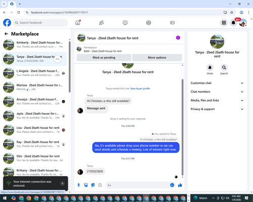Dismiss the internet connection restored notice
The width and height of the screenshot is (253, 202).
(62, 183)
